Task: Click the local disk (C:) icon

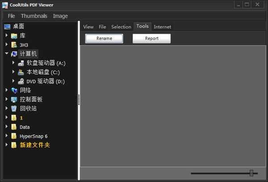Action: pos(21,72)
